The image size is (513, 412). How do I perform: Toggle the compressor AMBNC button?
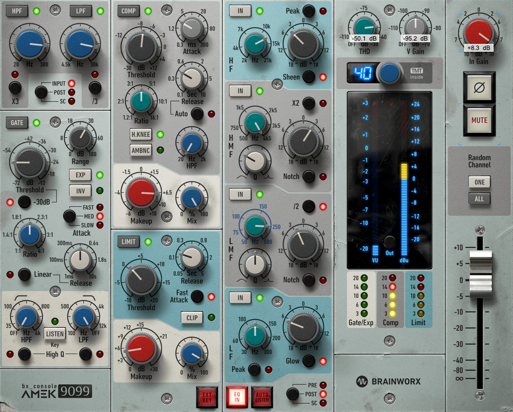[x=140, y=150]
